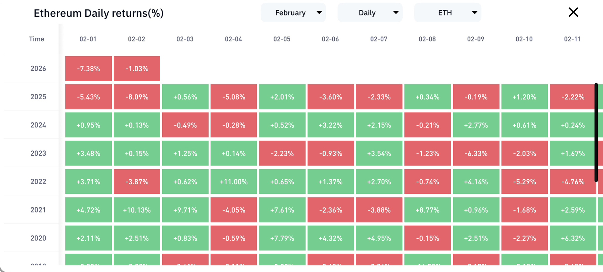This screenshot has width=603, height=272.
Task: Click the 2026 year row label
Action: [x=38, y=69]
